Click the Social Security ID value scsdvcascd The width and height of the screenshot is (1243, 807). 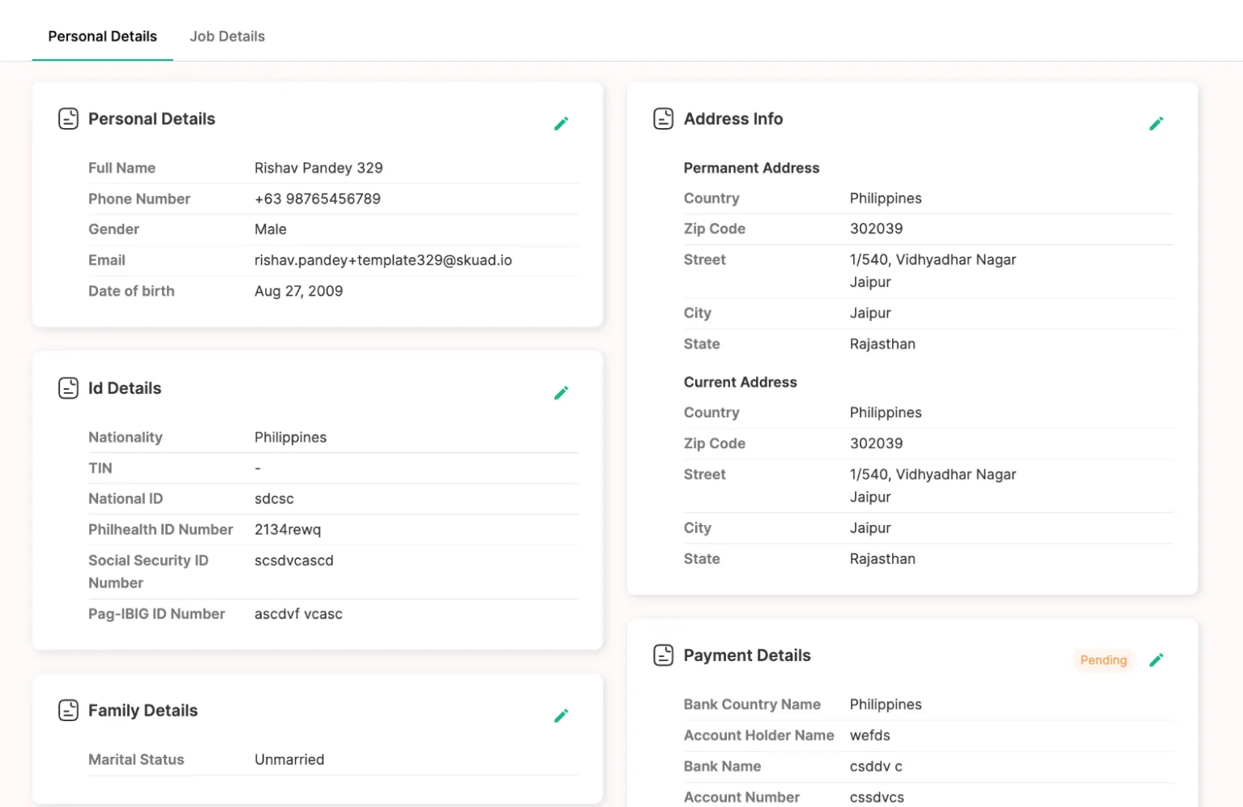[294, 561]
